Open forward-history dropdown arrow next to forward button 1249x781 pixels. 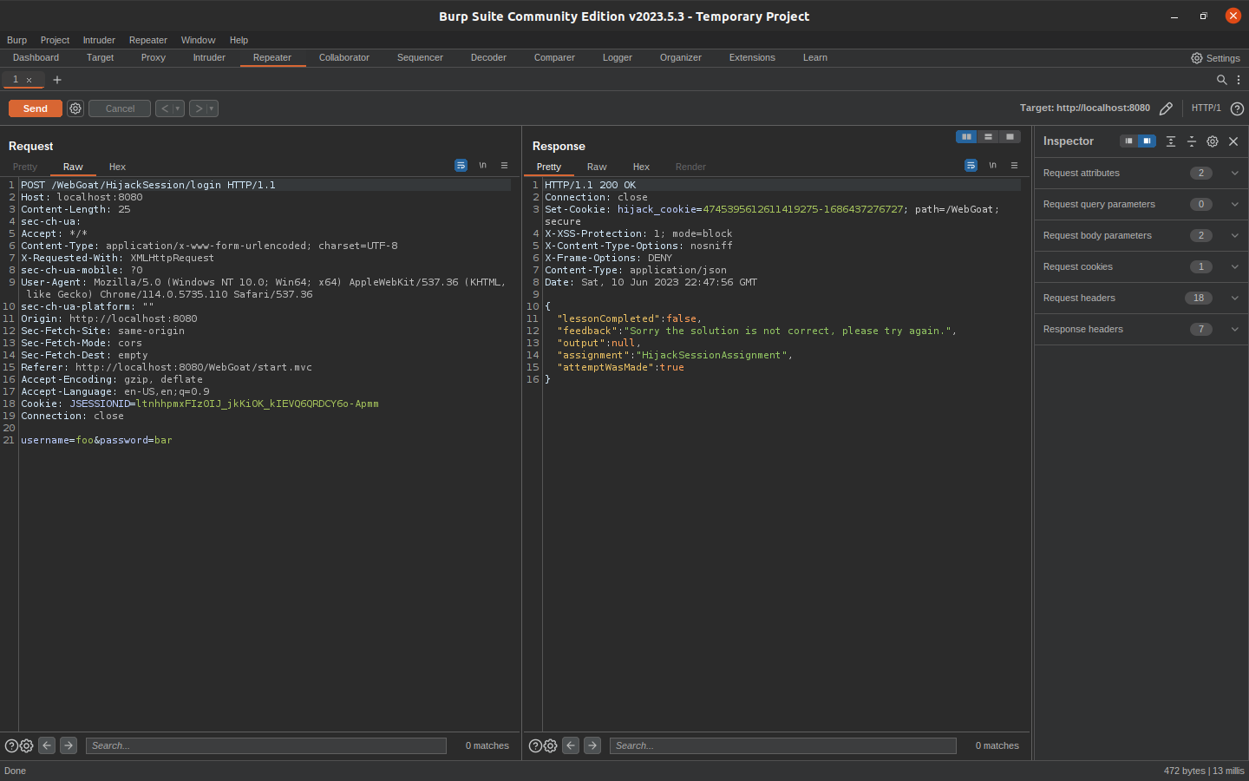coord(212,108)
